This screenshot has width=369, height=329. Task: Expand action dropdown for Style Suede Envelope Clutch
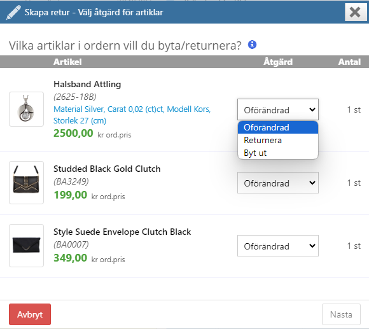[x=278, y=246]
